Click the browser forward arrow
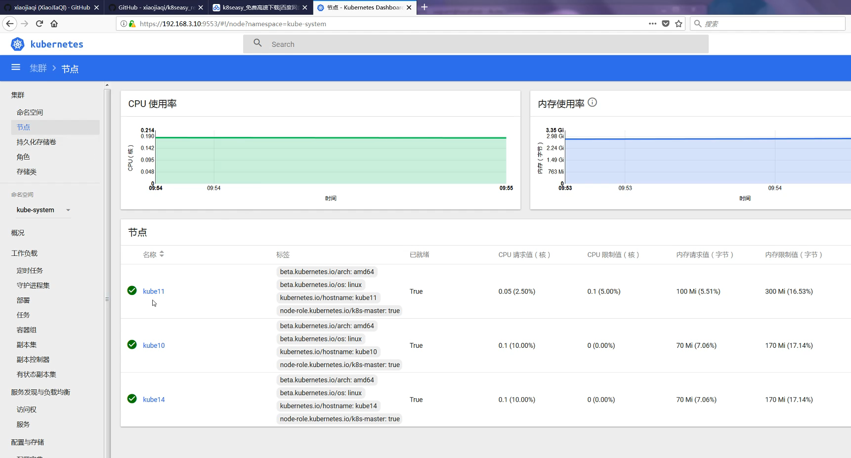 click(x=25, y=23)
